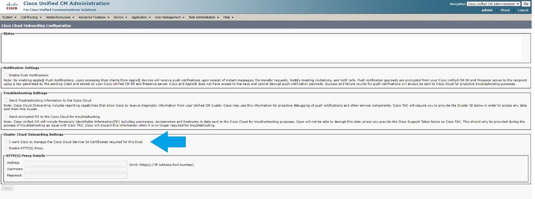Check Send Troubleshooting information to Cisco Cloud
Screen dimensions: 535x199
pos(6,100)
